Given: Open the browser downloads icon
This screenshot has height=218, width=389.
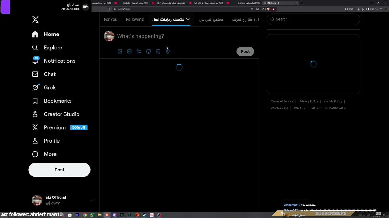Looking at the screenshot, I should coord(358,9).
